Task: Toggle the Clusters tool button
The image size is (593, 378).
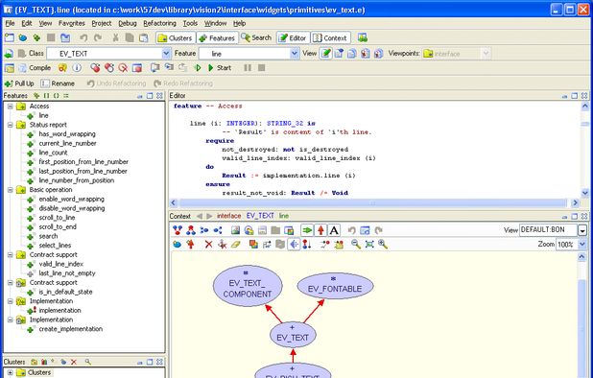Action: (x=175, y=38)
